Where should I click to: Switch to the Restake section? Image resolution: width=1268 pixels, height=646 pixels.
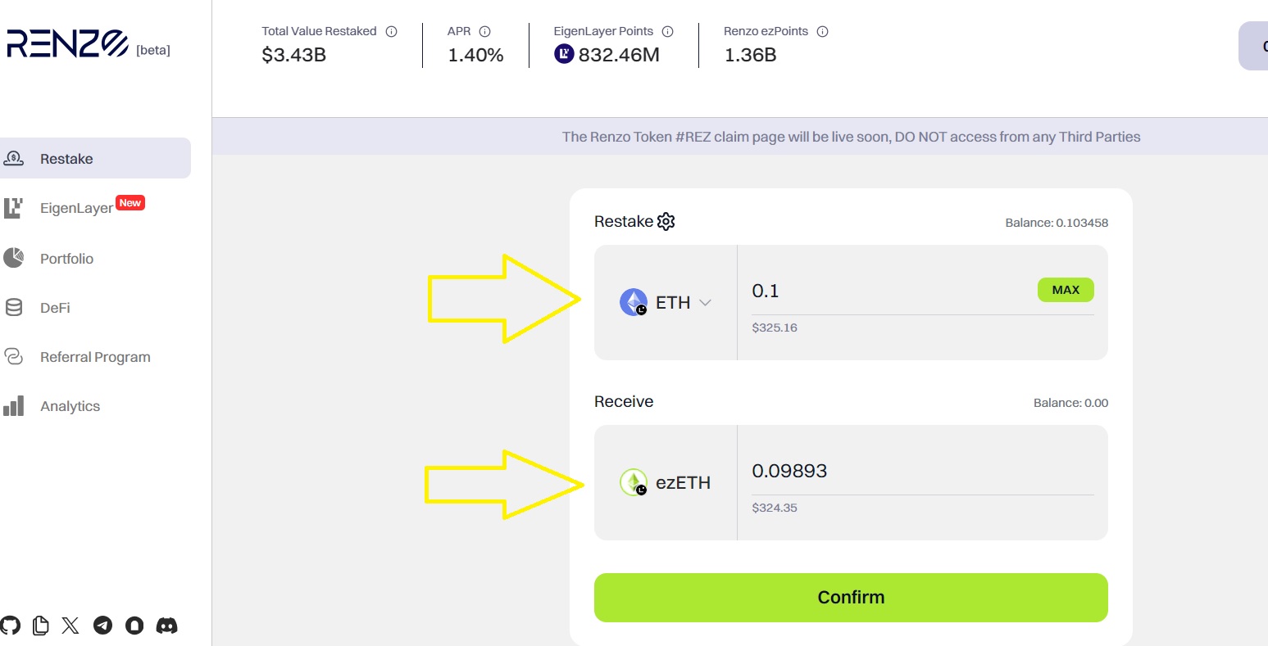pyautogui.click(x=66, y=158)
